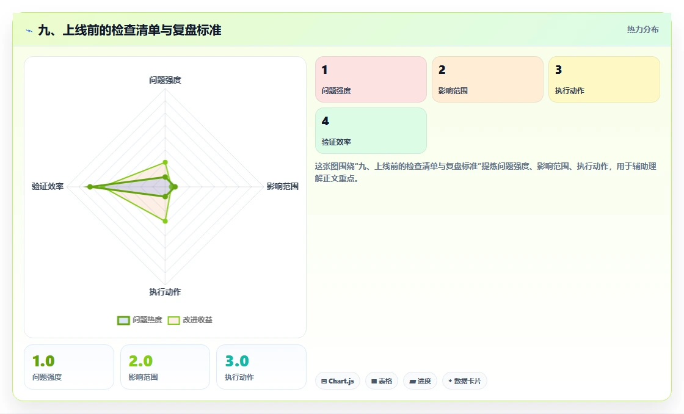
Task: Click the Chart.js tag icon
Action: pos(324,381)
